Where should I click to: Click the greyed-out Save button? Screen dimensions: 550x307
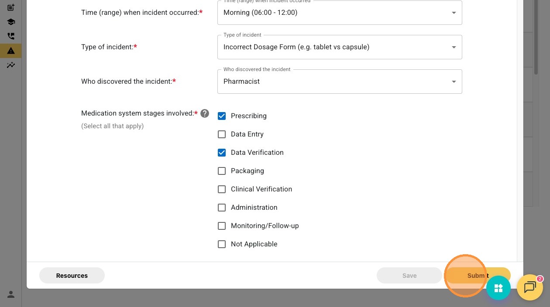[x=409, y=276]
